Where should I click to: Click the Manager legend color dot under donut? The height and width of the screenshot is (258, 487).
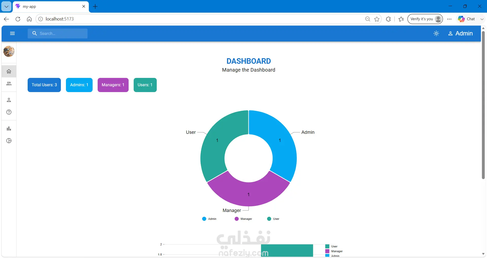click(237, 219)
